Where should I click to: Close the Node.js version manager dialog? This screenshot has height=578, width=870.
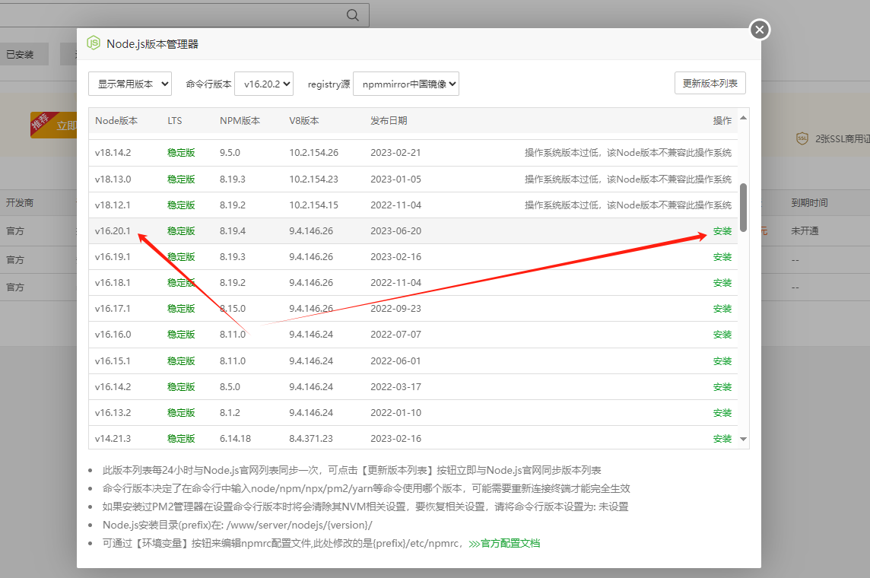point(760,30)
